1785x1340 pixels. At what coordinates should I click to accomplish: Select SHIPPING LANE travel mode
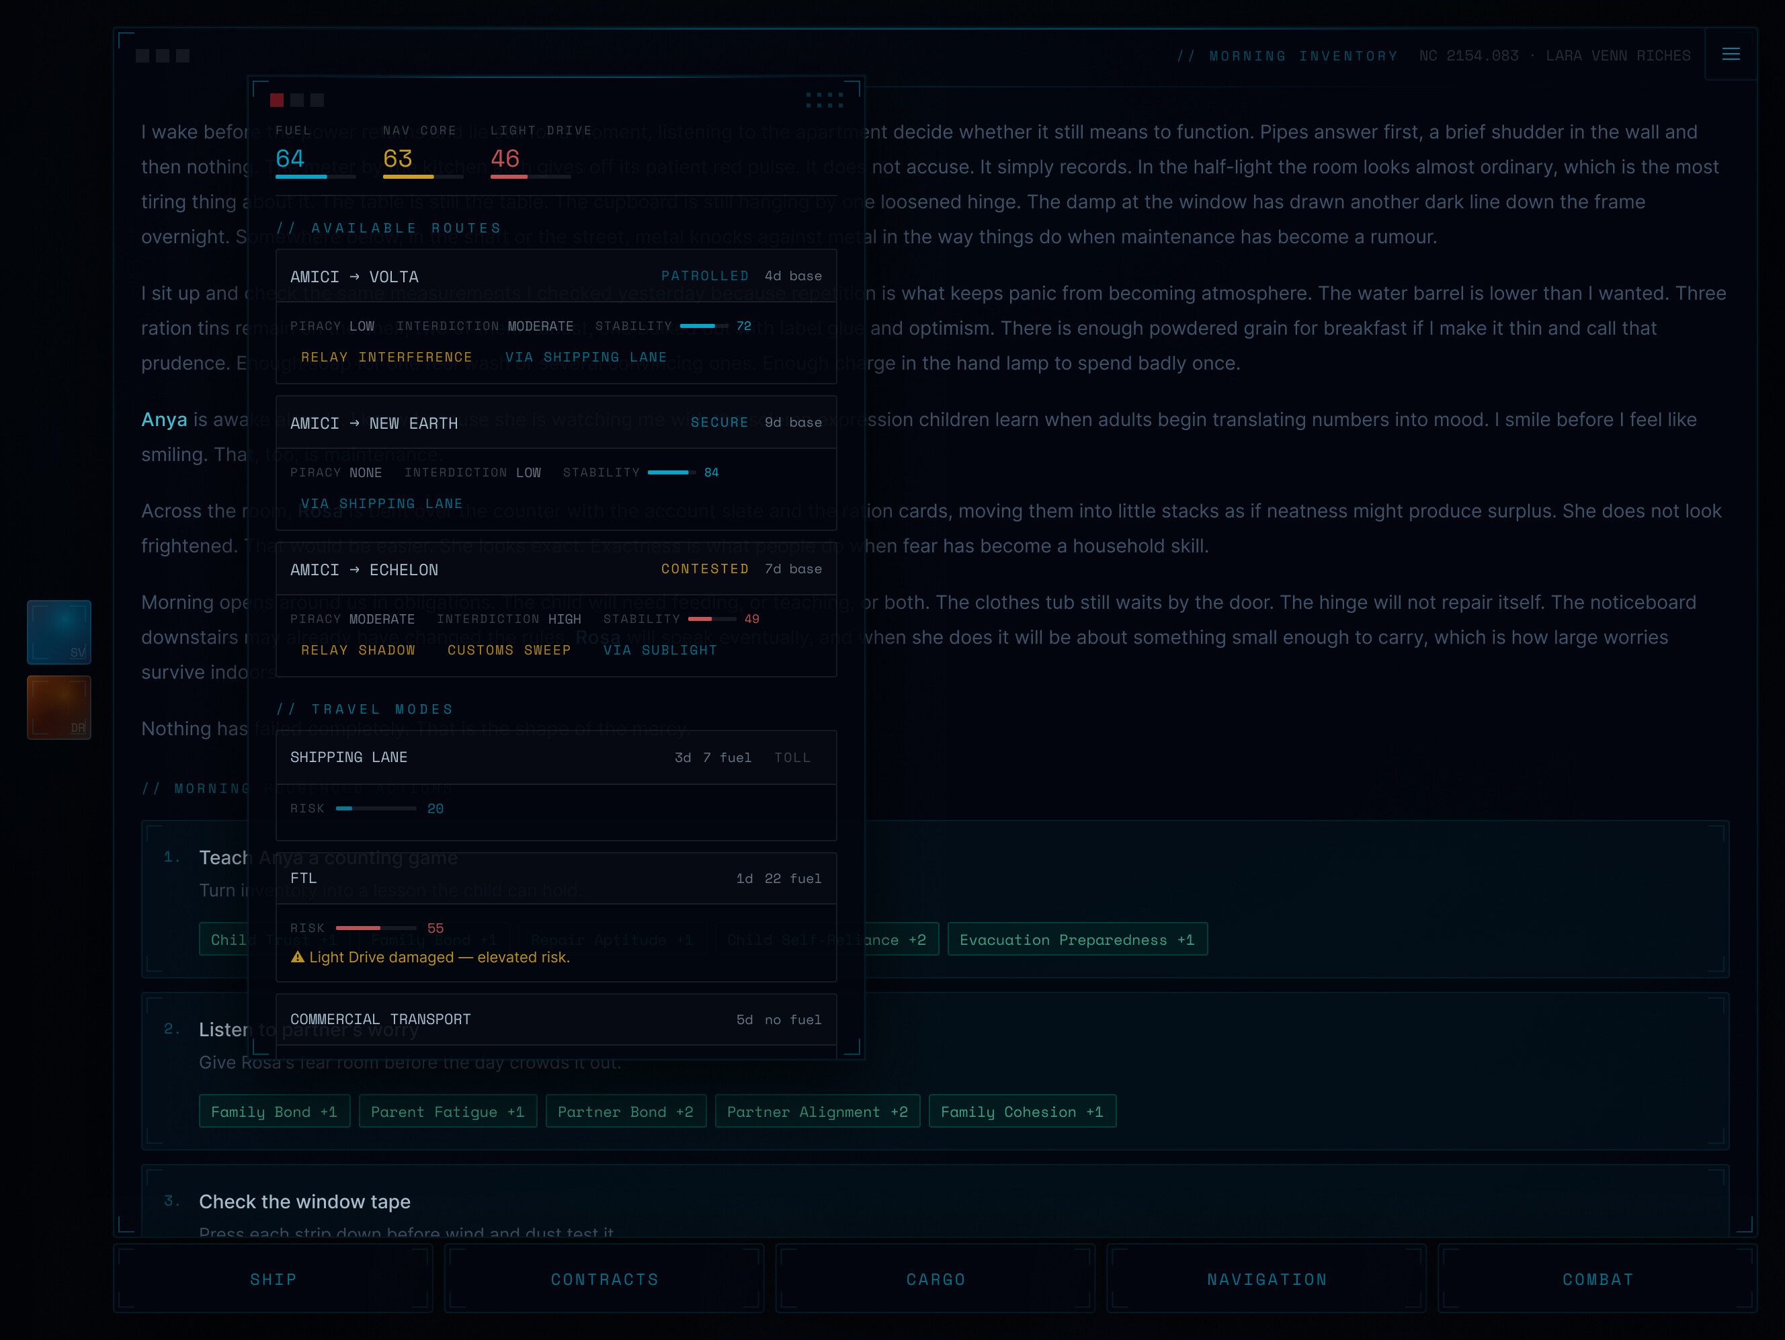pyautogui.click(x=556, y=785)
